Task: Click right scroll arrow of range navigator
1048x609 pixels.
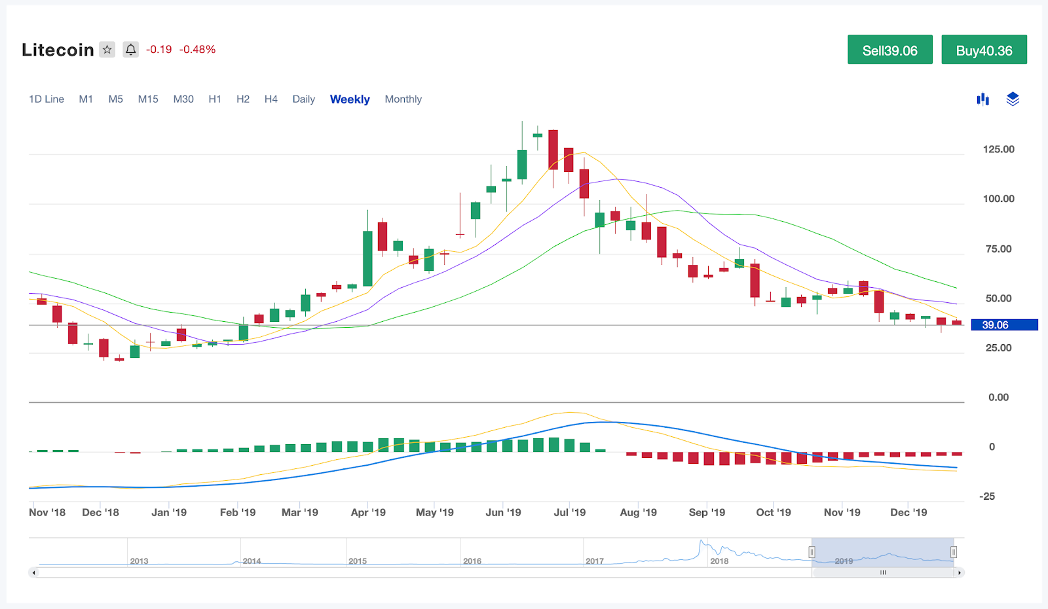Action: pos(960,572)
